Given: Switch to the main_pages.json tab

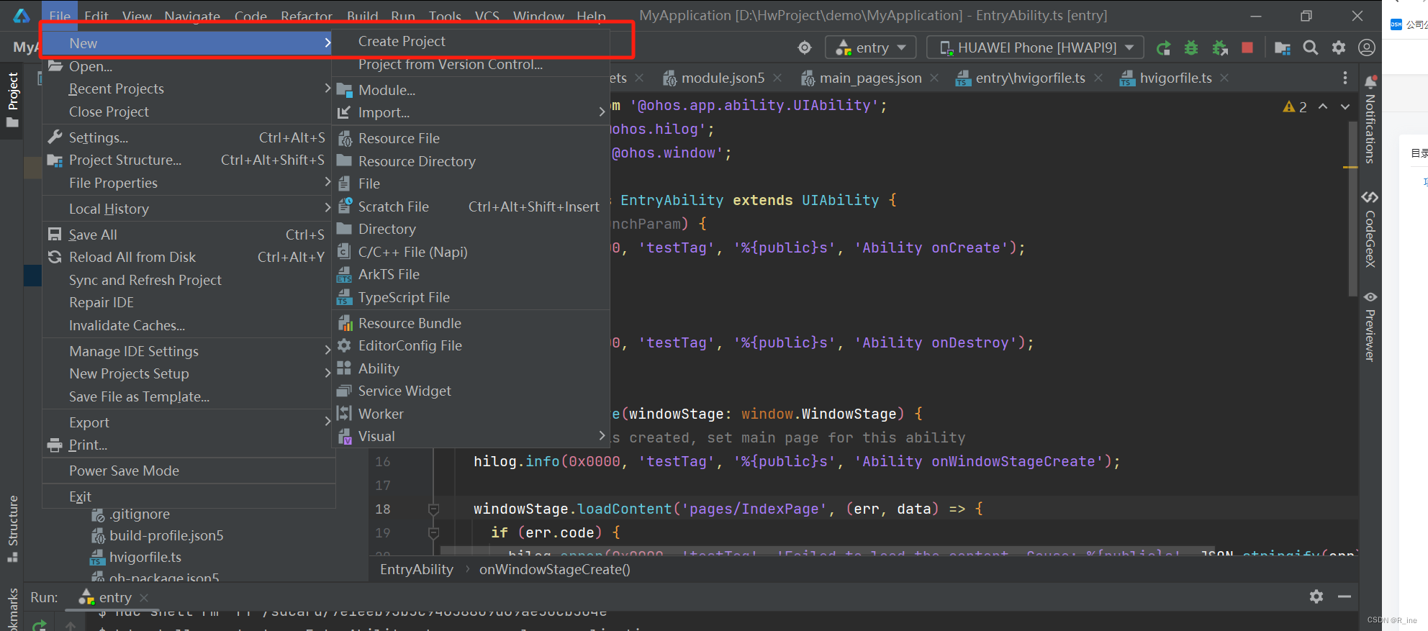Looking at the screenshot, I should [869, 78].
